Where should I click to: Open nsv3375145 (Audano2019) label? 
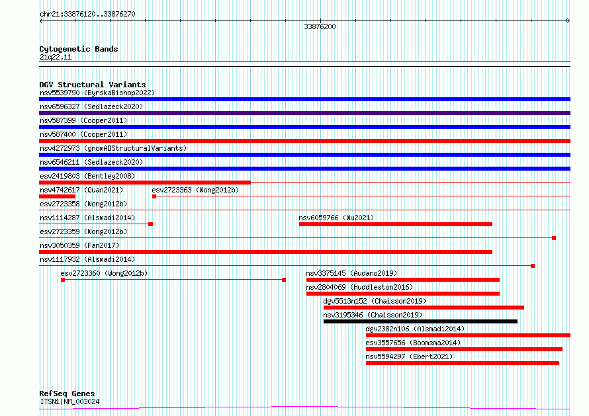[x=351, y=273]
